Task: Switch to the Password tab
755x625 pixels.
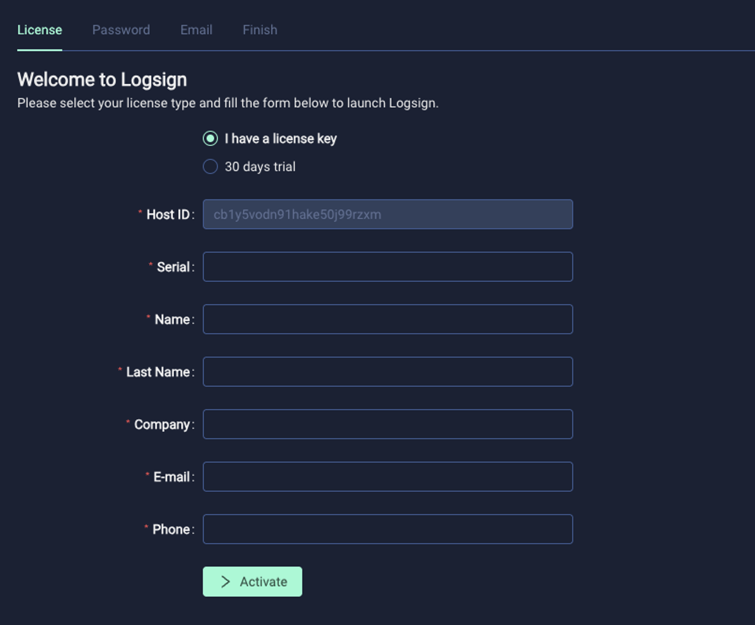Action: click(121, 30)
